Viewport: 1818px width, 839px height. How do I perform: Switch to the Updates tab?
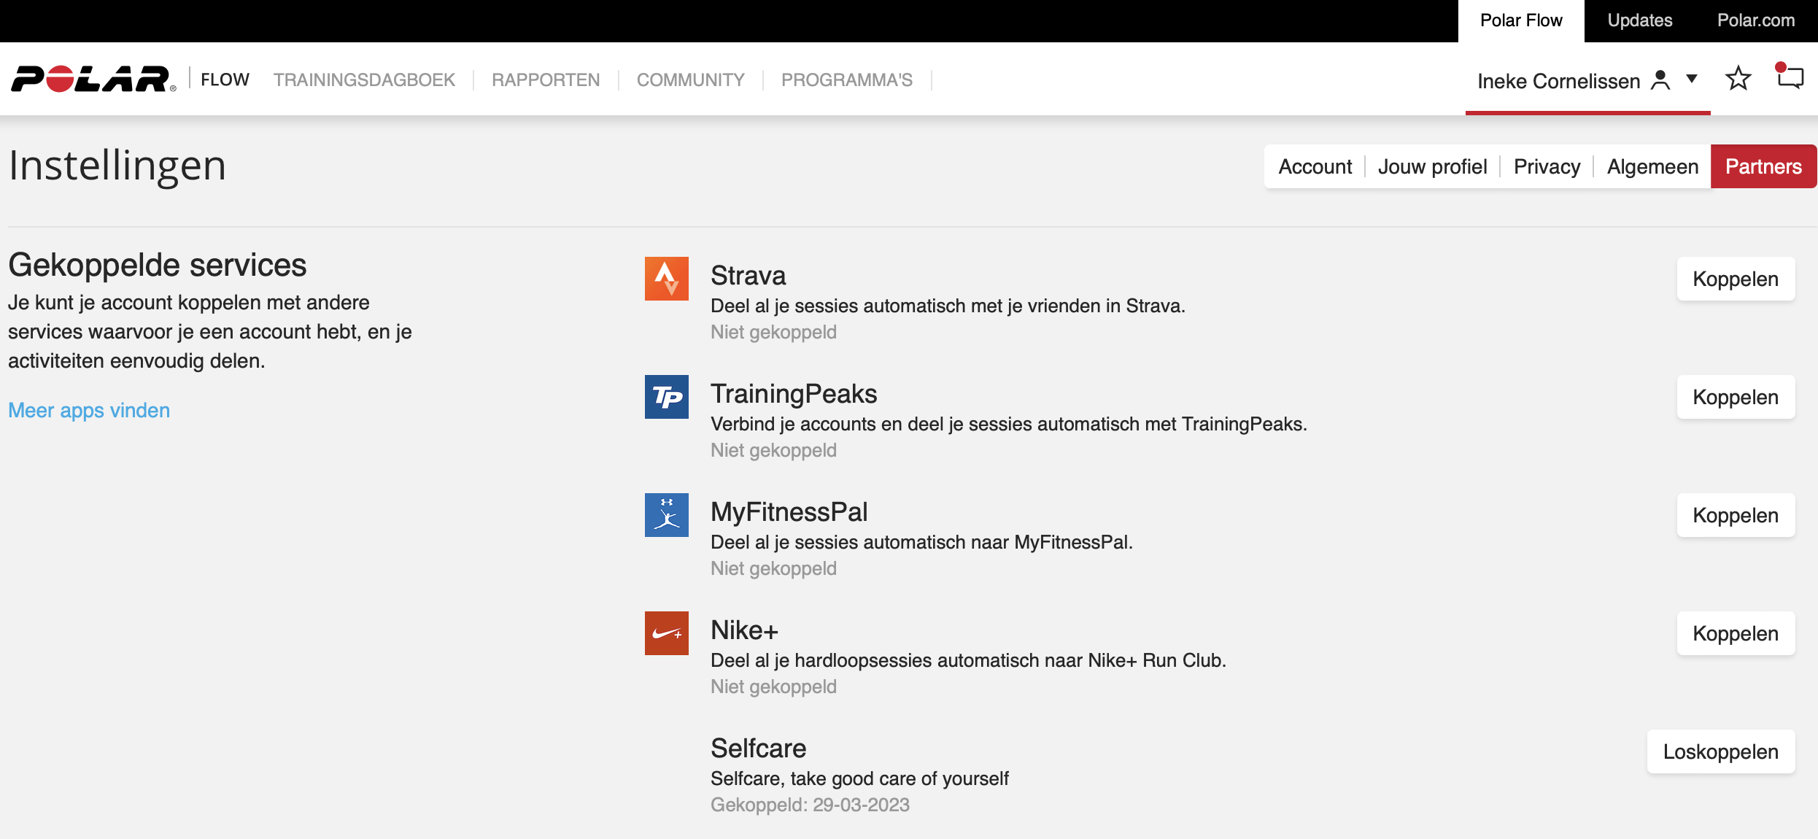pyautogui.click(x=1640, y=20)
